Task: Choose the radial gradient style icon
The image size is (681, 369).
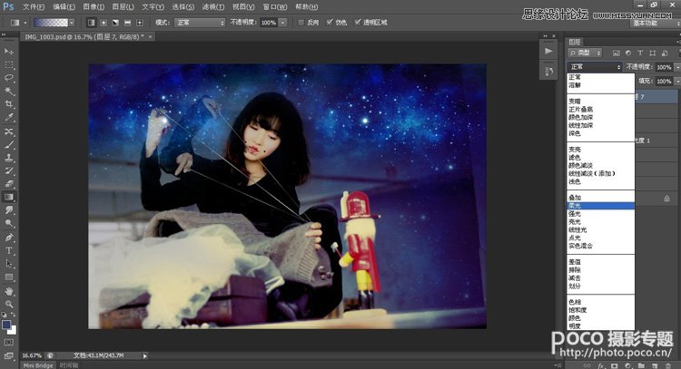Action: click(104, 23)
